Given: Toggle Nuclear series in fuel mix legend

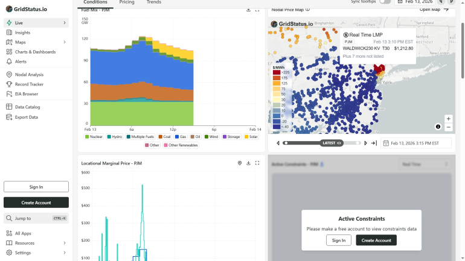Looking at the screenshot, I should click(94, 137).
